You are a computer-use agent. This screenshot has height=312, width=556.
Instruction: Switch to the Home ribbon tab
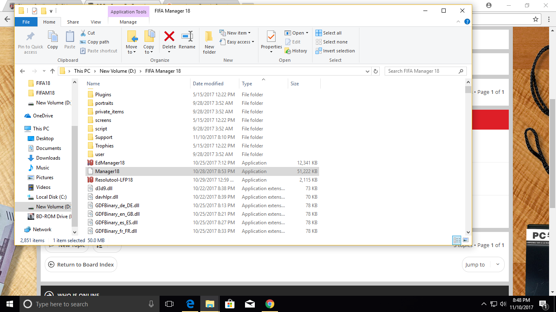(x=49, y=22)
